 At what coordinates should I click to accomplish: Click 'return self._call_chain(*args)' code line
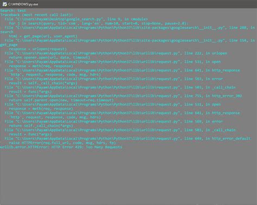click(41, 126)
